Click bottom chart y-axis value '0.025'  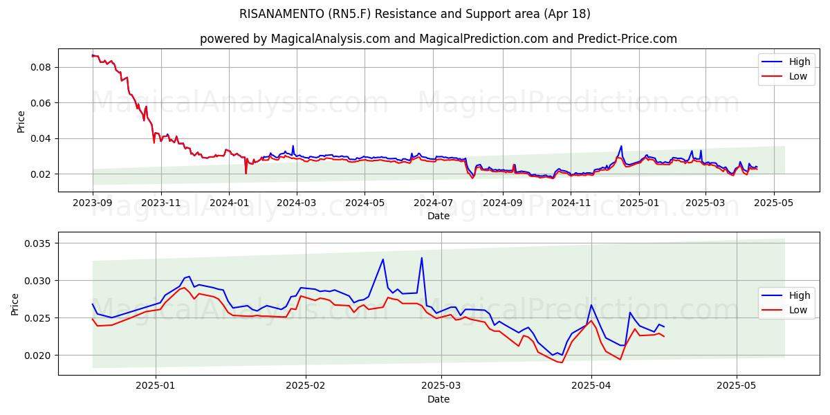(x=38, y=318)
